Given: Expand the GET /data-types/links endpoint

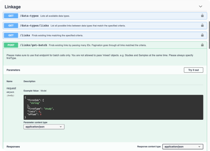Looking at the screenshot, I should (105, 26).
